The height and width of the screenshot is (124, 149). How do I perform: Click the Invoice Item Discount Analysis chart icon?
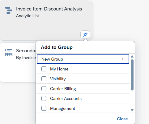pos(9,10)
